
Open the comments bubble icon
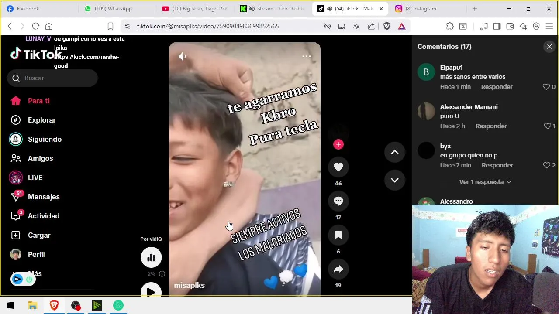tap(338, 201)
